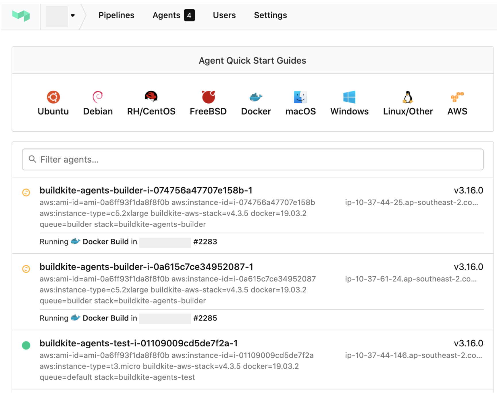497x398 pixels.
Task: Open the FreeBSD daemon icon
Action: (x=208, y=97)
